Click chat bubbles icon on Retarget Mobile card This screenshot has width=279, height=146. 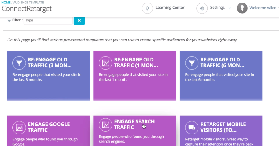(191, 127)
